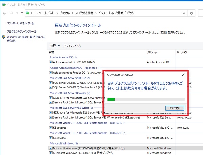Select Service Pack 2 for SQL Server Browser icon

(51, 102)
